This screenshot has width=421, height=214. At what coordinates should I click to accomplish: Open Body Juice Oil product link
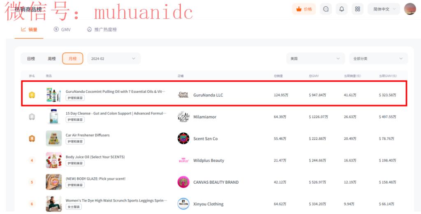(95, 157)
